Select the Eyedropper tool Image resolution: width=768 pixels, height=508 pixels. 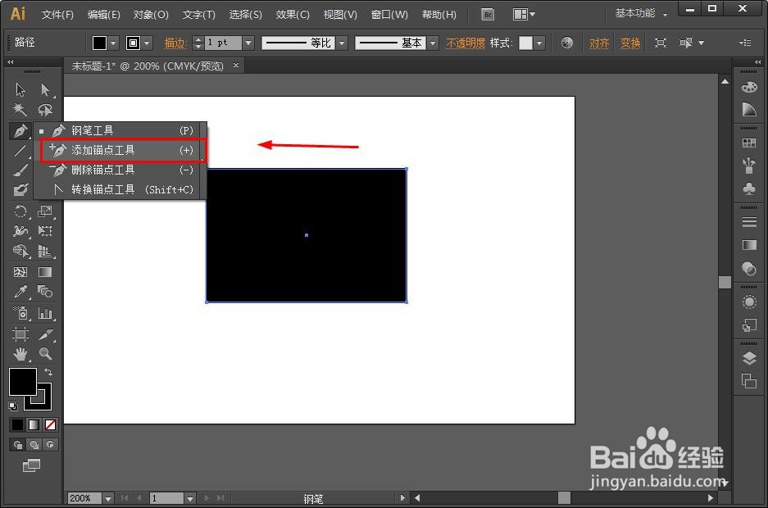point(20,293)
